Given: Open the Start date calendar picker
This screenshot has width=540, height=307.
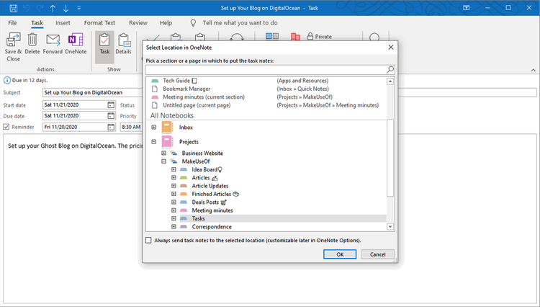Looking at the screenshot, I should click(111, 104).
